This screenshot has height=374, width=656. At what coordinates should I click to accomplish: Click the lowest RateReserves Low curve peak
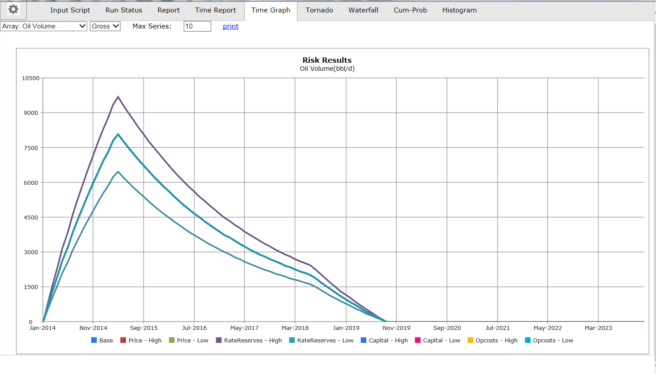point(118,171)
